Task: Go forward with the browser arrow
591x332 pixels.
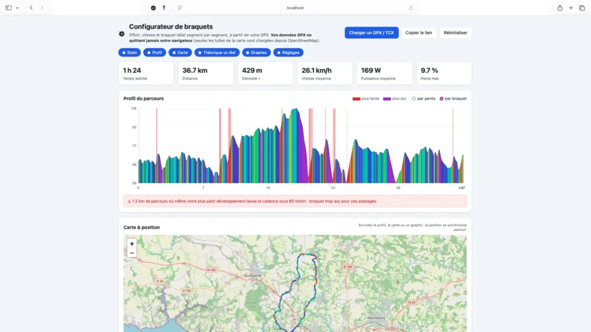Action: tap(42, 8)
